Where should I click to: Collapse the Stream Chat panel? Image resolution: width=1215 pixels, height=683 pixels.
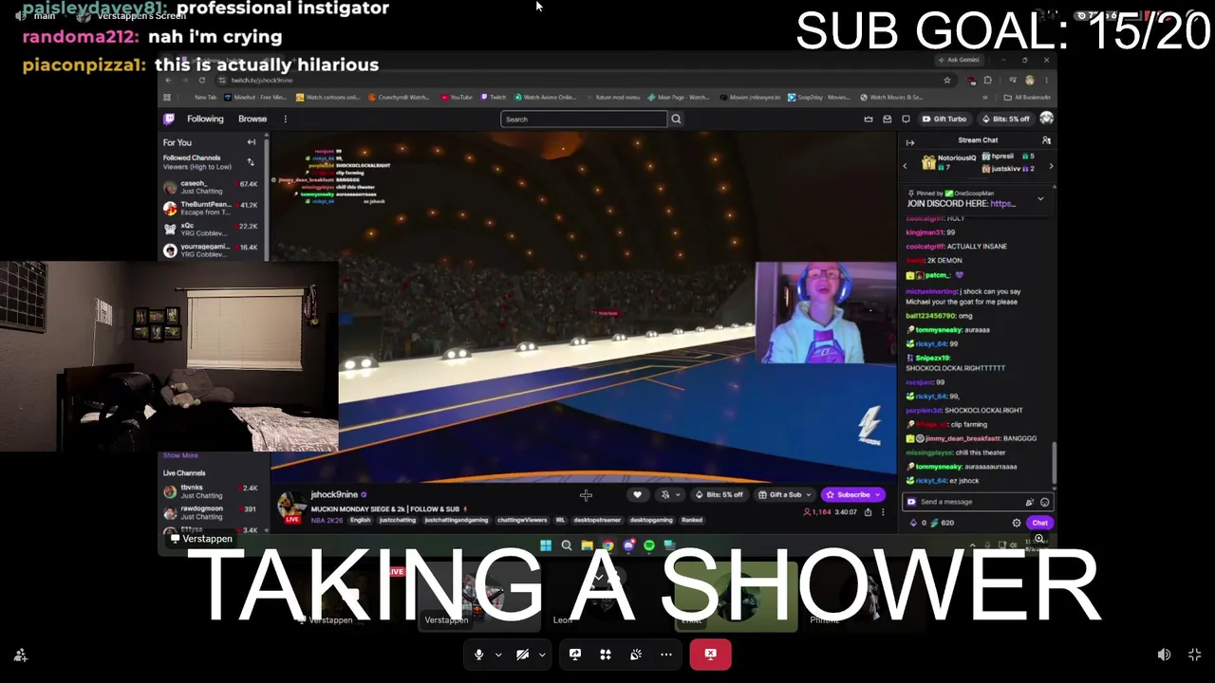pos(910,142)
